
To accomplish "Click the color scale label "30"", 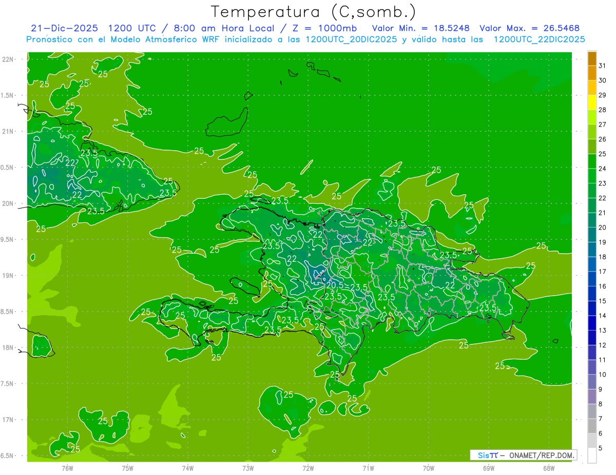I will [603, 80].
